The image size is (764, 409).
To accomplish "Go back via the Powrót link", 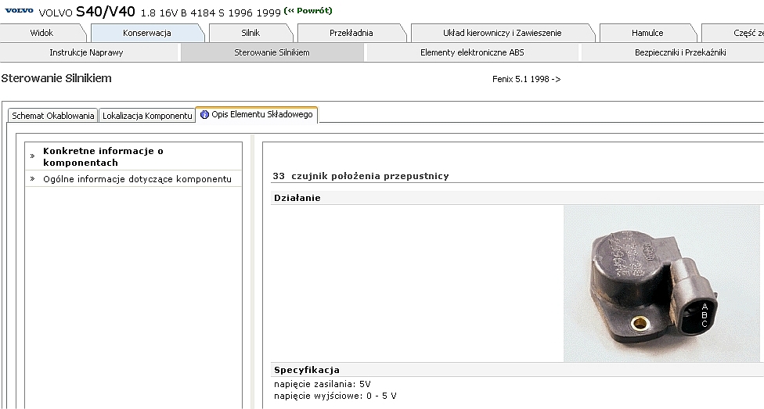I will (308, 10).
